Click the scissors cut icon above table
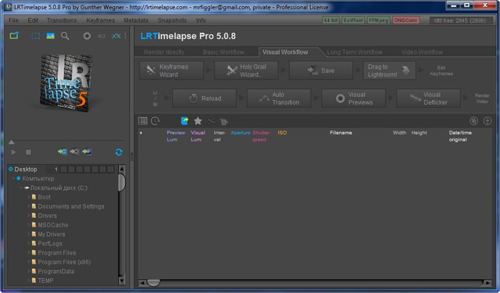Image resolution: width=500 pixels, height=293 pixels. point(211,121)
